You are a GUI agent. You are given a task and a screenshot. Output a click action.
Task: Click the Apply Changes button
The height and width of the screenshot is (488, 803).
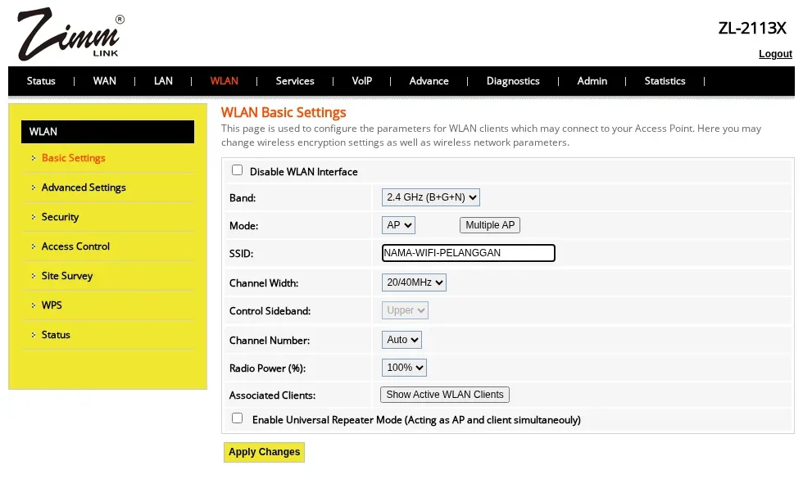click(x=264, y=452)
